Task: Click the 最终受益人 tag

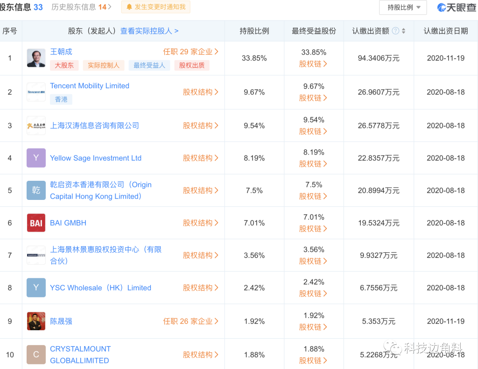Action: [x=149, y=65]
